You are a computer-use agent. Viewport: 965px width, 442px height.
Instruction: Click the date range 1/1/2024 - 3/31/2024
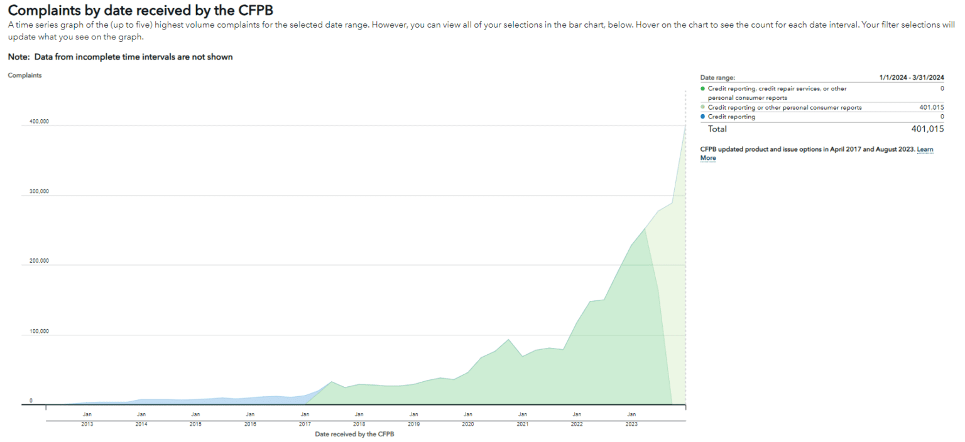(x=912, y=78)
